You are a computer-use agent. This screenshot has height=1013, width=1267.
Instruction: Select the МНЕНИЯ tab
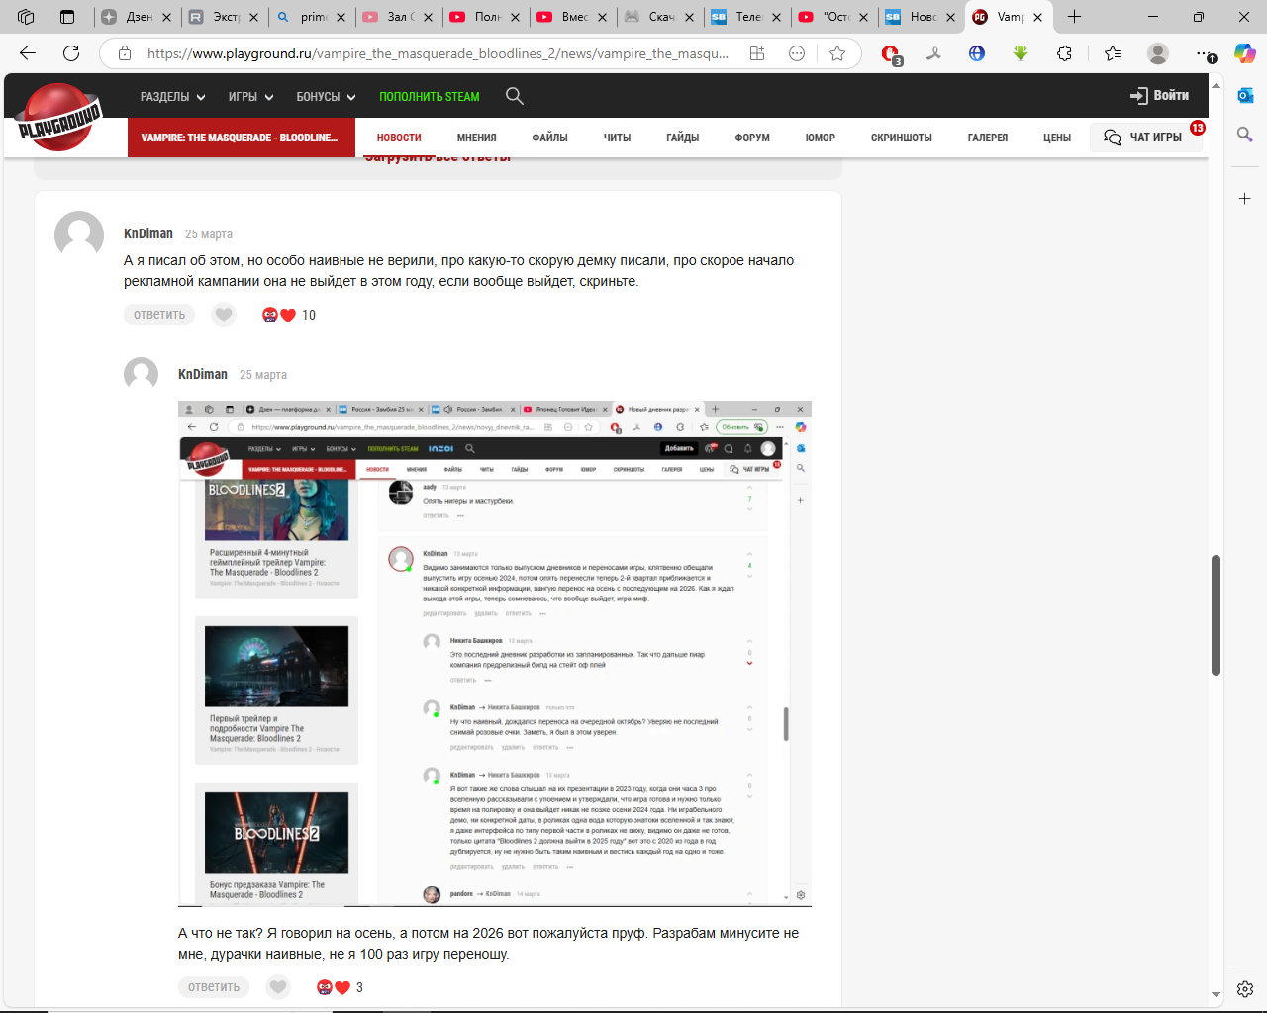476,138
